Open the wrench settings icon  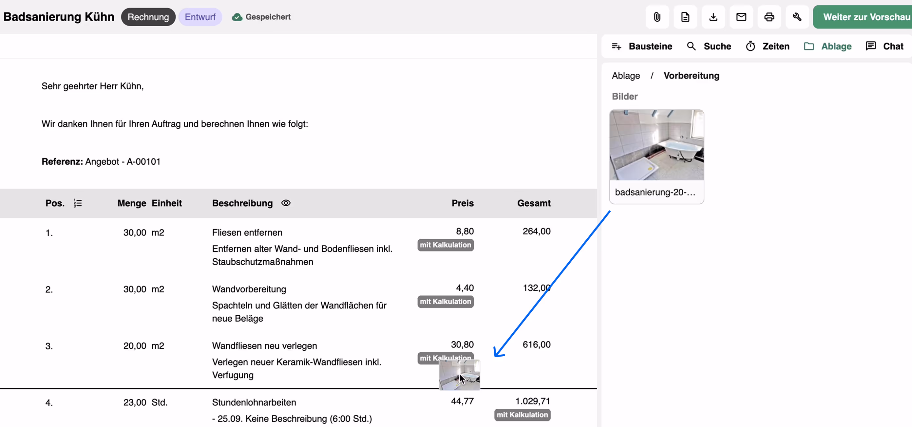[x=797, y=17]
